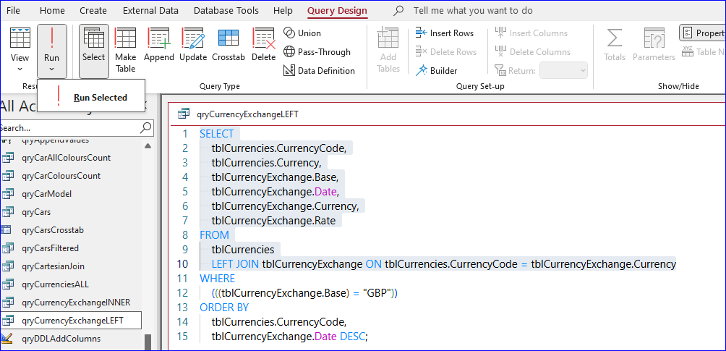Select the Pass-Through query option
Image resolution: width=726 pixels, height=351 pixels.
click(x=317, y=52)
